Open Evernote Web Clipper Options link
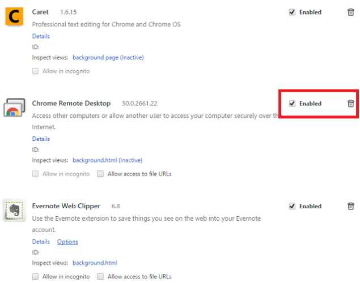Screen dimensions: 360x283 67,242
